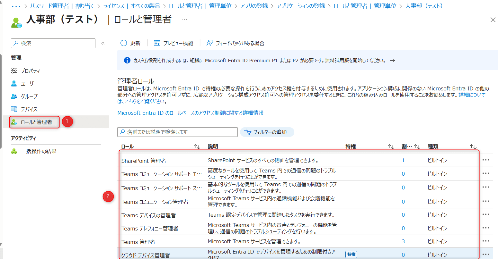Image resolution: width=498 pixels, height=259 pixels.
Task: Go to アプリの登録 breadcrumb
Action: [254, 6]
